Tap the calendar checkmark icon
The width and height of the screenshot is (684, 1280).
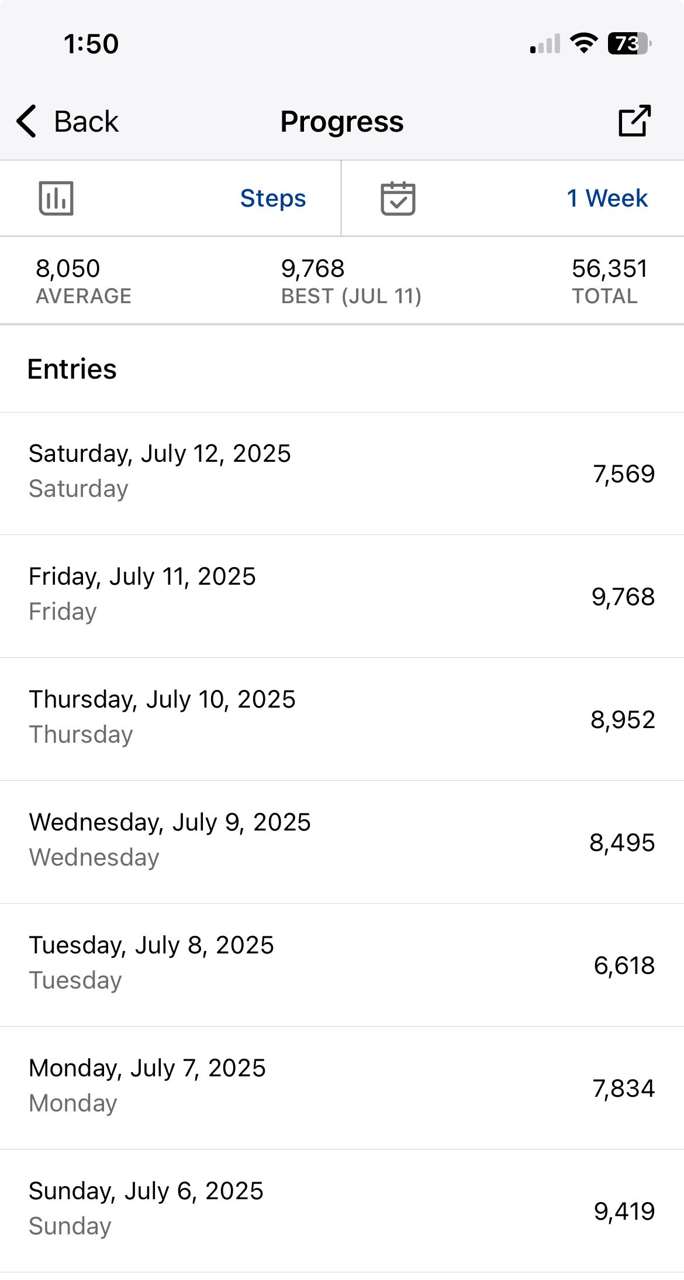398,198
